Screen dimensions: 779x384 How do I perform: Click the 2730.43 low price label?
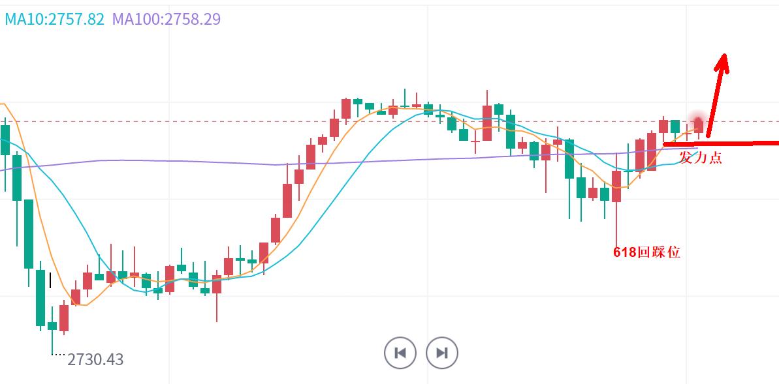tap(95, 359)
